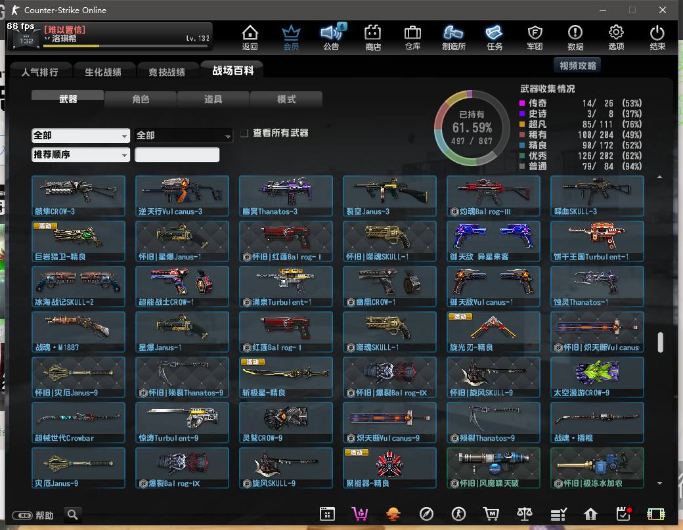Select the 超械世代Crowbar weapon card

coord(78,422)
